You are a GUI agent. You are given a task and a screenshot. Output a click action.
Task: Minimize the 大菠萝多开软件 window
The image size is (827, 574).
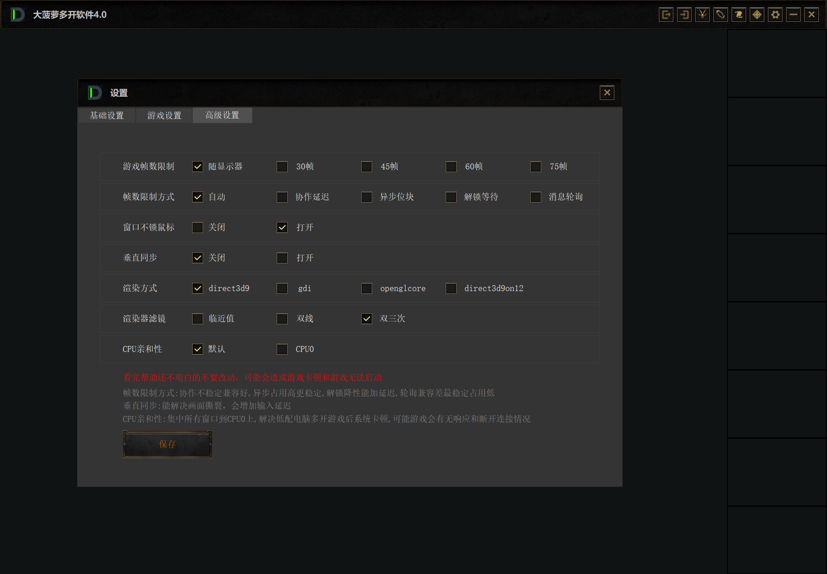point(793,15)
